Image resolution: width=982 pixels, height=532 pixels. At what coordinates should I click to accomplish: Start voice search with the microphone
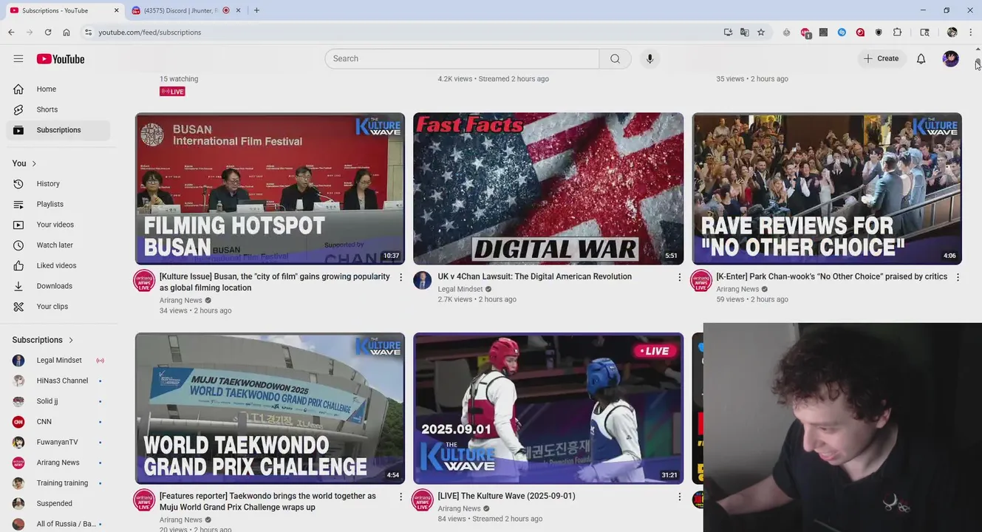pyautogui.click(x=649, y=58)
